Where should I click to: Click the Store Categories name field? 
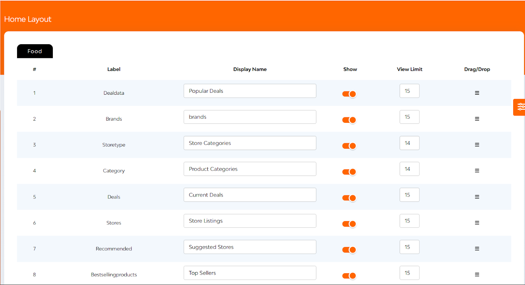coord(250,143)
